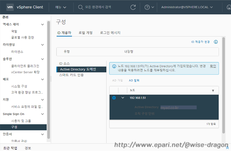Image resolution: width=231 pixels, height=151 pixels.
Task: Switch to the 로그인 메시지 tab
Action: tap(110, 33)
